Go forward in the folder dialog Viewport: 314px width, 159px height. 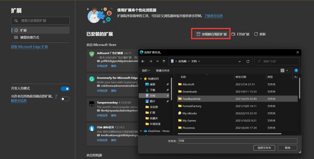pos(150,61)
